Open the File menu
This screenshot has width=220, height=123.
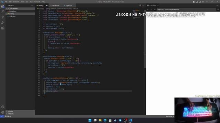(x=6, y=2)
